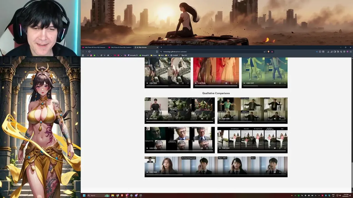Mute the girl high-kick comparison video

[275, 148]
